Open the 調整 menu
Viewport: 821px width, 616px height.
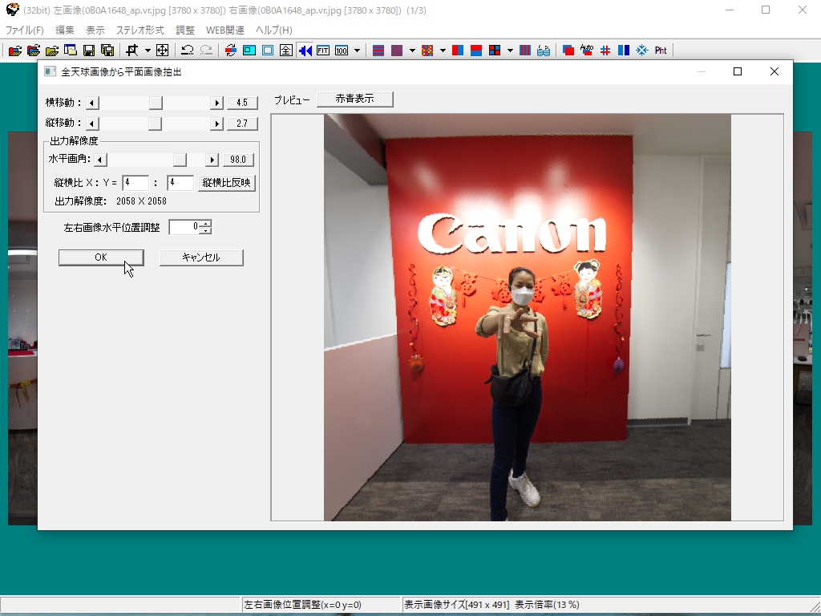185,30
